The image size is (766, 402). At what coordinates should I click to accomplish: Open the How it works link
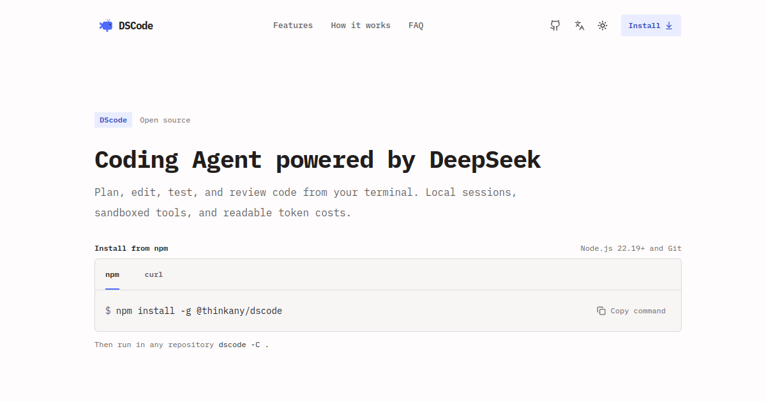[361, 26]
